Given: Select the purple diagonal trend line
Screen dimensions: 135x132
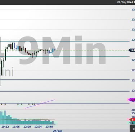Looking at the screenshot, I should point(40,104).
